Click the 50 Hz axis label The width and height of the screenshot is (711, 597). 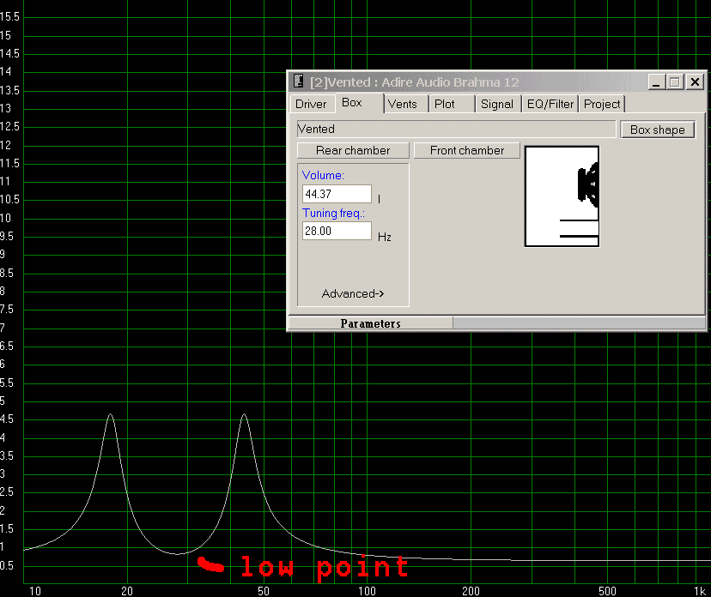click(264, 591)
